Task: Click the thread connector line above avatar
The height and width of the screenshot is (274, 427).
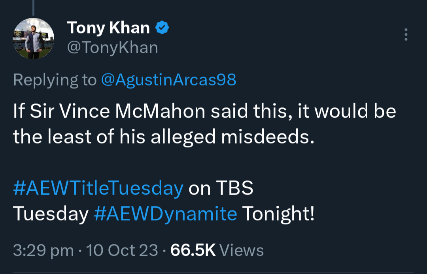Action: 33,7
